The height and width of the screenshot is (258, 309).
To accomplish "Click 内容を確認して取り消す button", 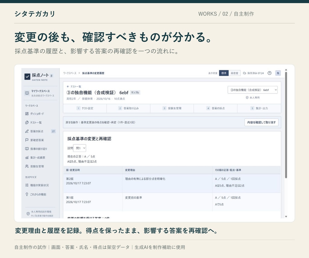I will point(261,122).
